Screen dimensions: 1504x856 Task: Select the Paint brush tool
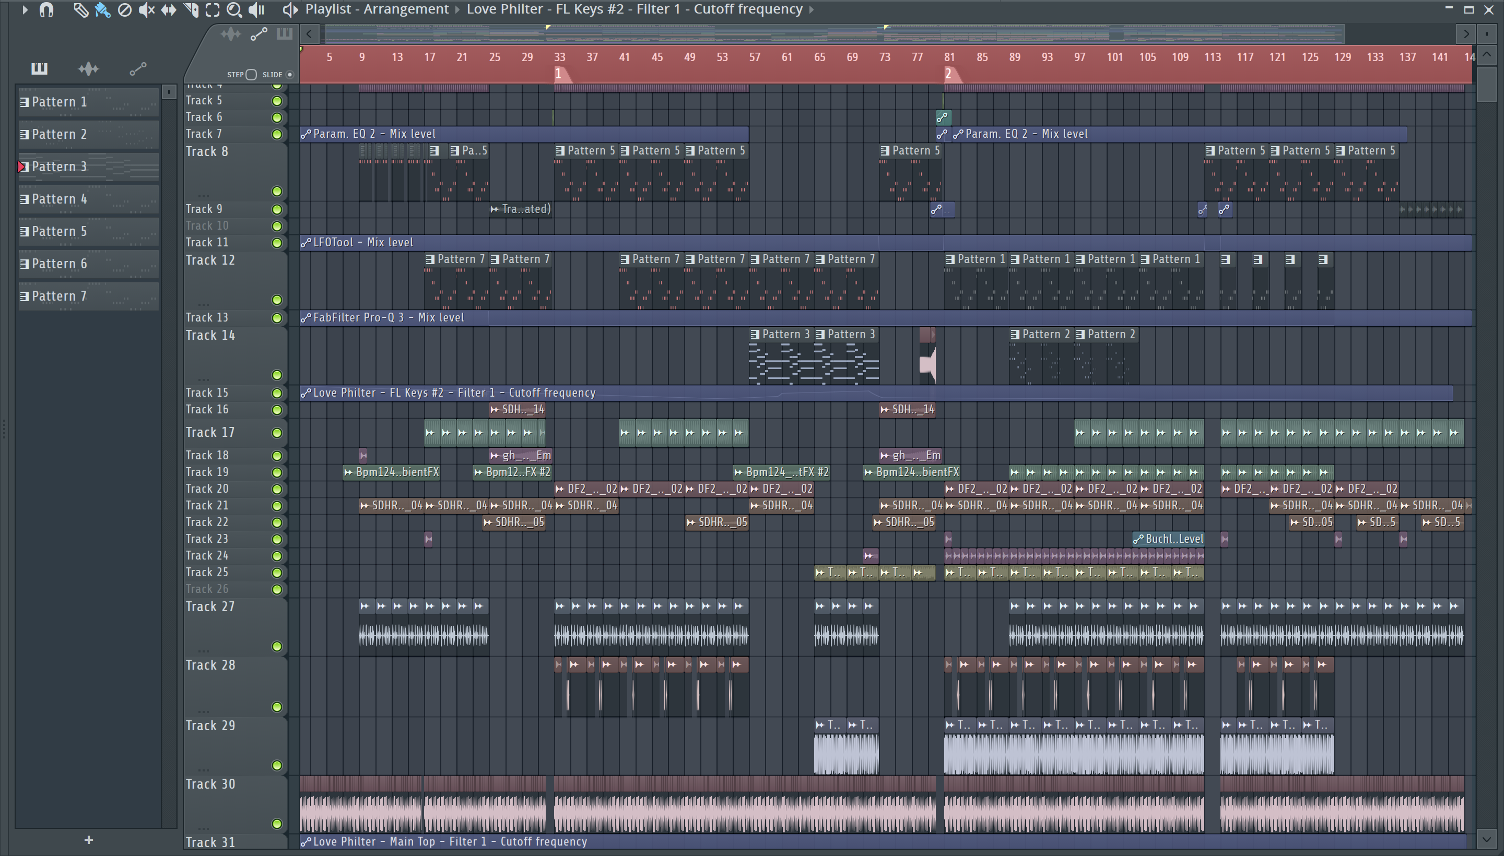coord(102,9)
